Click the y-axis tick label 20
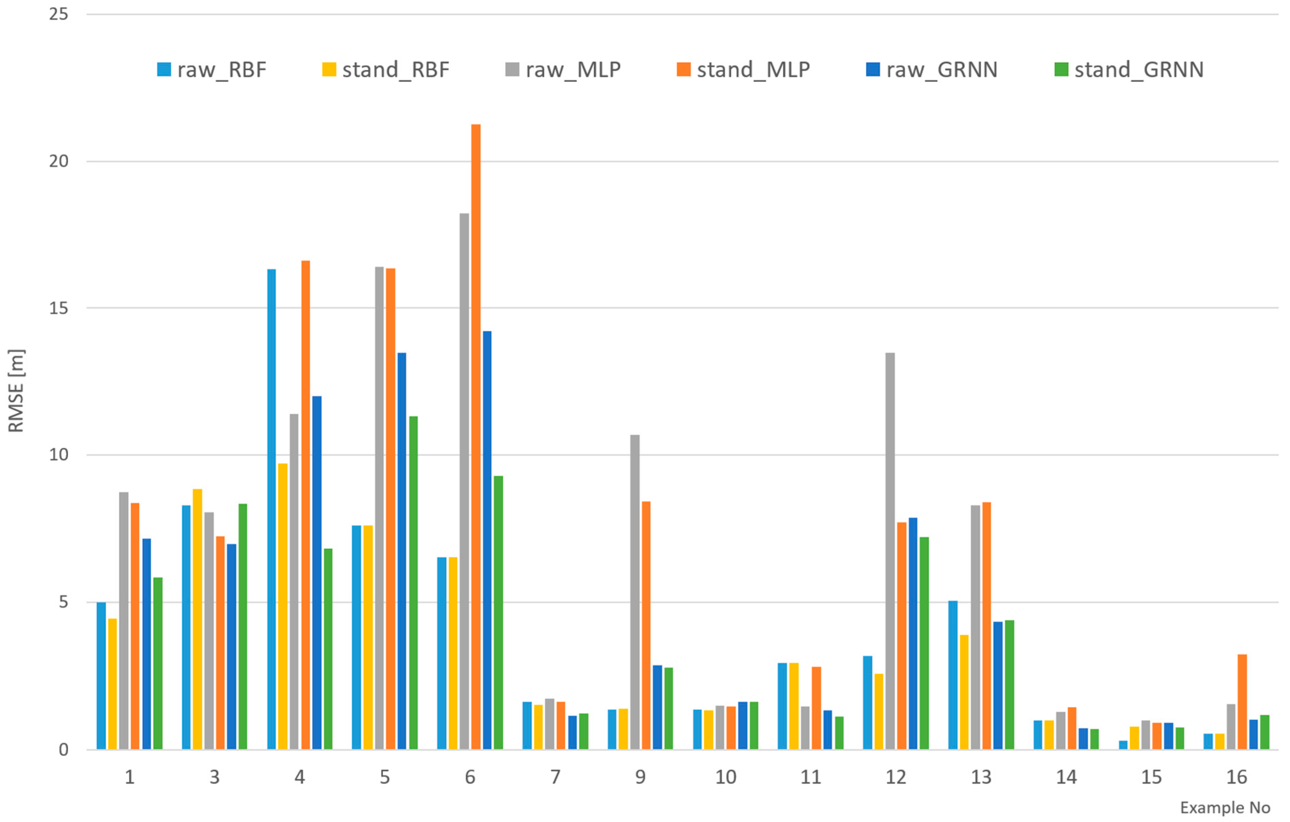 59,161
